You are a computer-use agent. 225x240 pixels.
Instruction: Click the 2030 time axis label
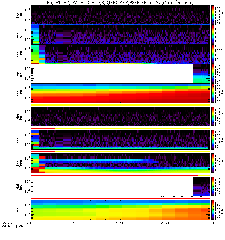(76, 223)
